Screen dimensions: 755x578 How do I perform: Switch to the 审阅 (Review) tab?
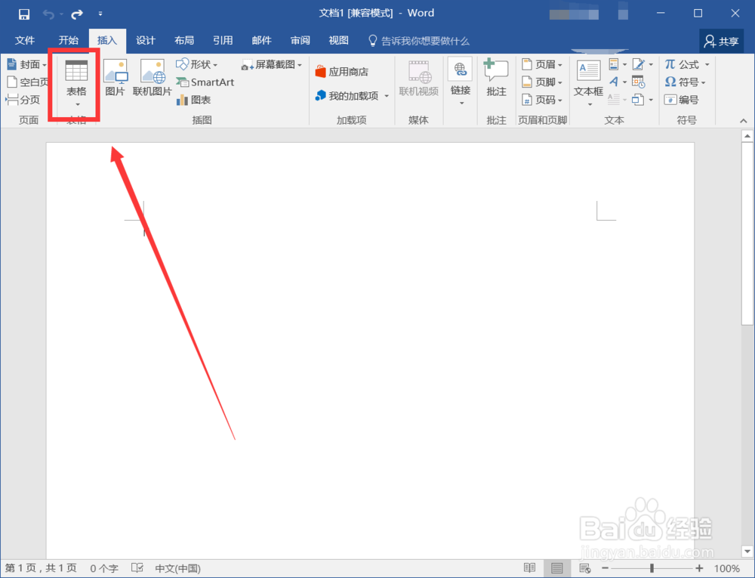(x=300, y=41)
